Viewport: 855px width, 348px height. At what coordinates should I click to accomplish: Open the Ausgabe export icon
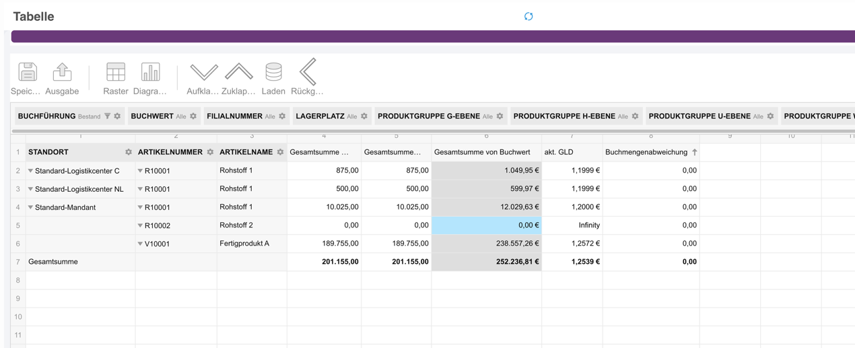(x=62, y=72)
